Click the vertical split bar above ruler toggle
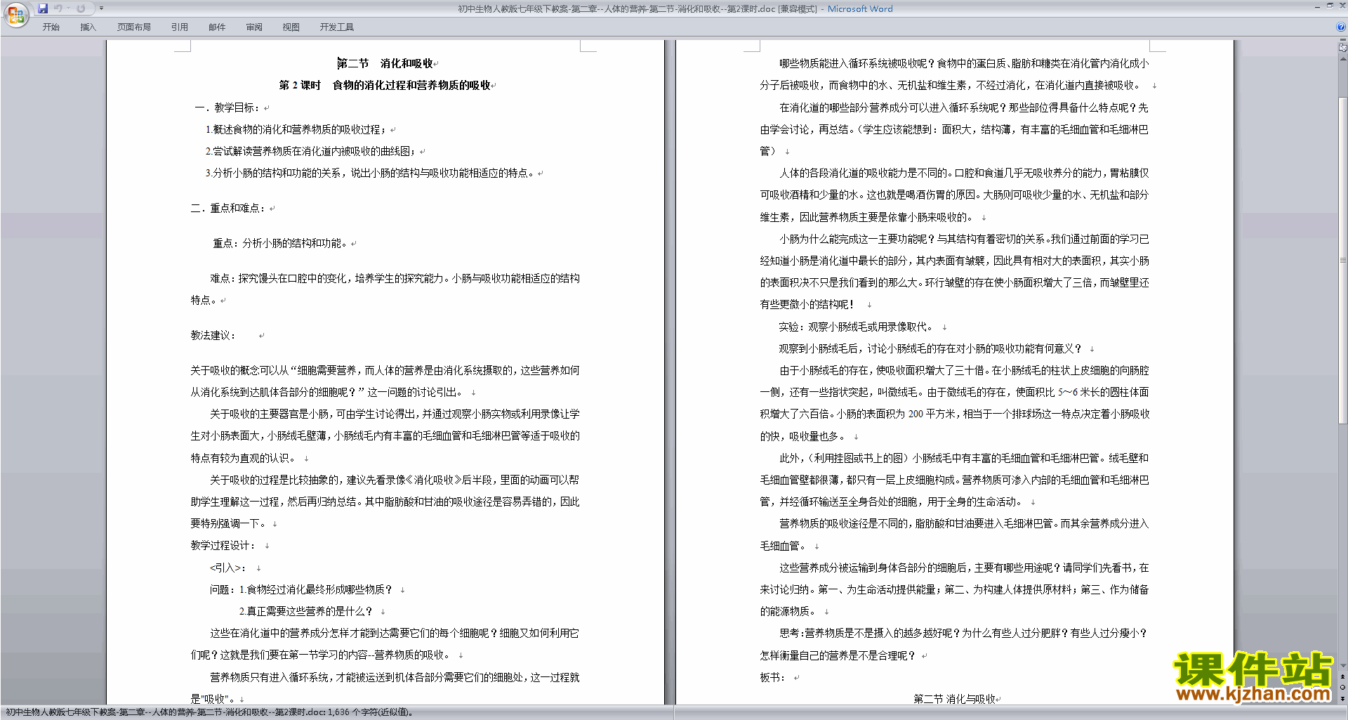Image resolution: width=1348 pixels, height=720 pixels. coord(1342,40)
